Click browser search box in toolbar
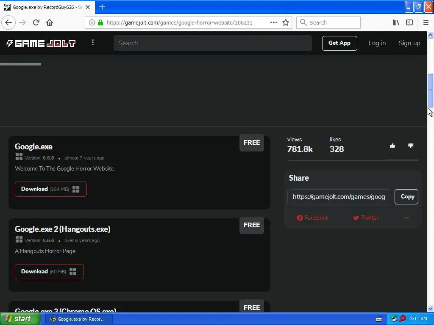The height and width of the screenshot is (325, 434). 328,22
